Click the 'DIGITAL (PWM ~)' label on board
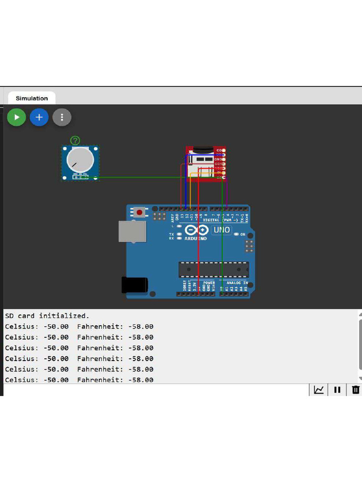Screen dimensions: 362x482 coord(221,220)
